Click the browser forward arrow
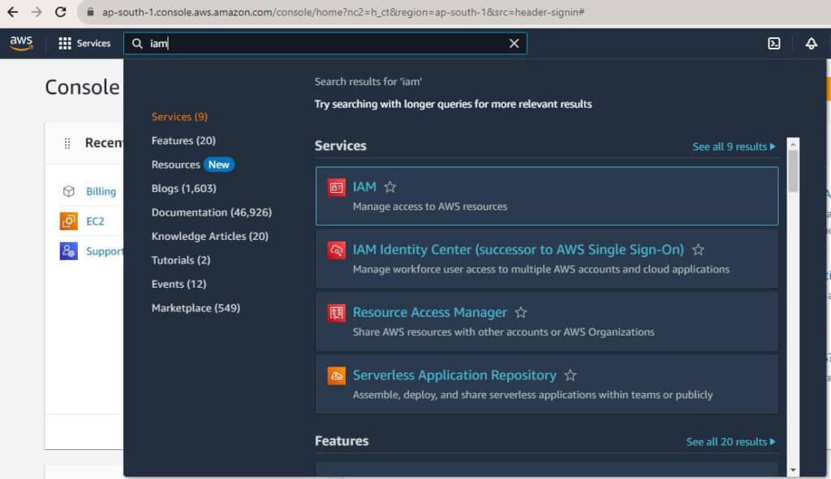Viewport: 831px width, 479px height. point(36,11)
